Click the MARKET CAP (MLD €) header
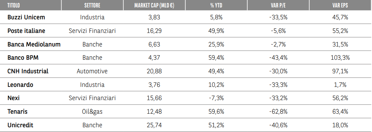 (154, 5)
